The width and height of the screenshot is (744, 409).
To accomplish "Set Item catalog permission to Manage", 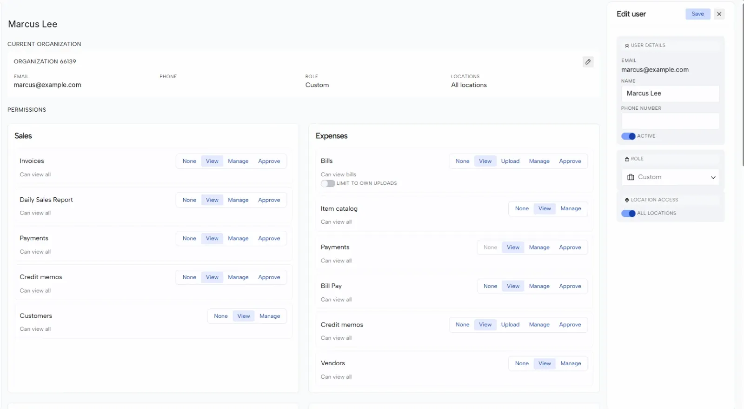I will click(571, 209).
